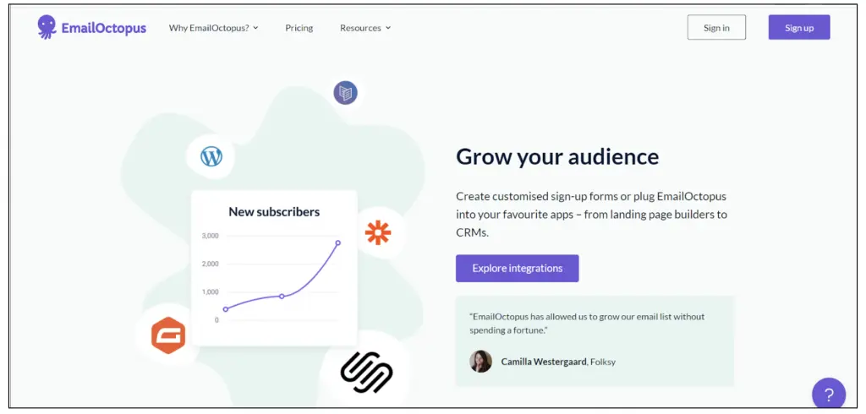Click the highest data point on subscribers chart
This screenshot has width=866, height=414.
[338, 242]
